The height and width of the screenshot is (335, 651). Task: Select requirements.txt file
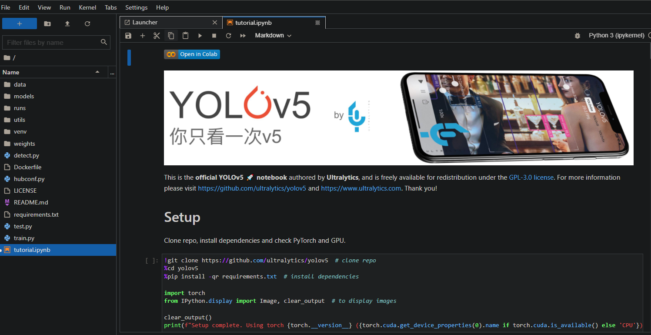coord(58,214)
